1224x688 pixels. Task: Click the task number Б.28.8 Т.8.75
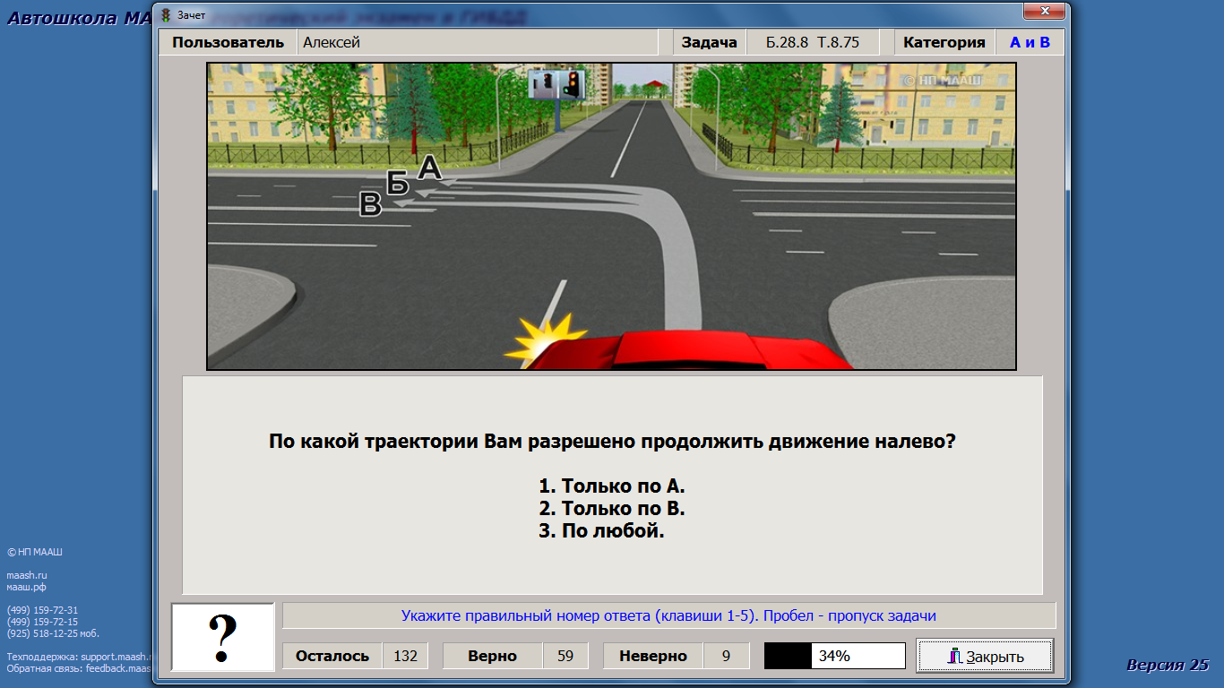(813, 42)
